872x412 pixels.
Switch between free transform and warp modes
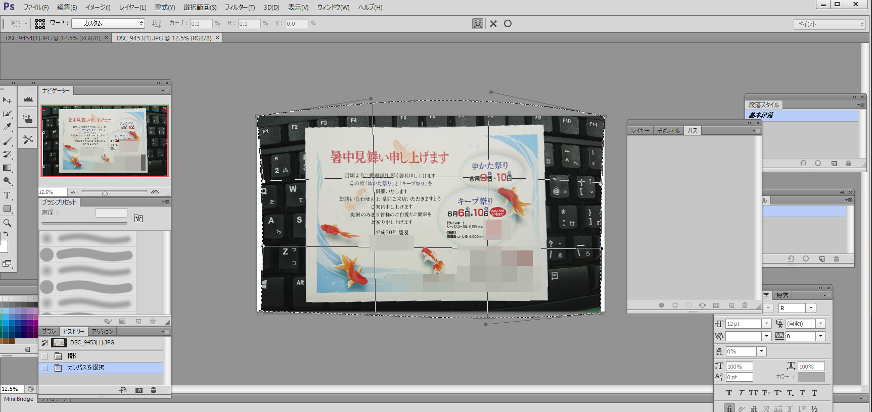pos(478,24)
